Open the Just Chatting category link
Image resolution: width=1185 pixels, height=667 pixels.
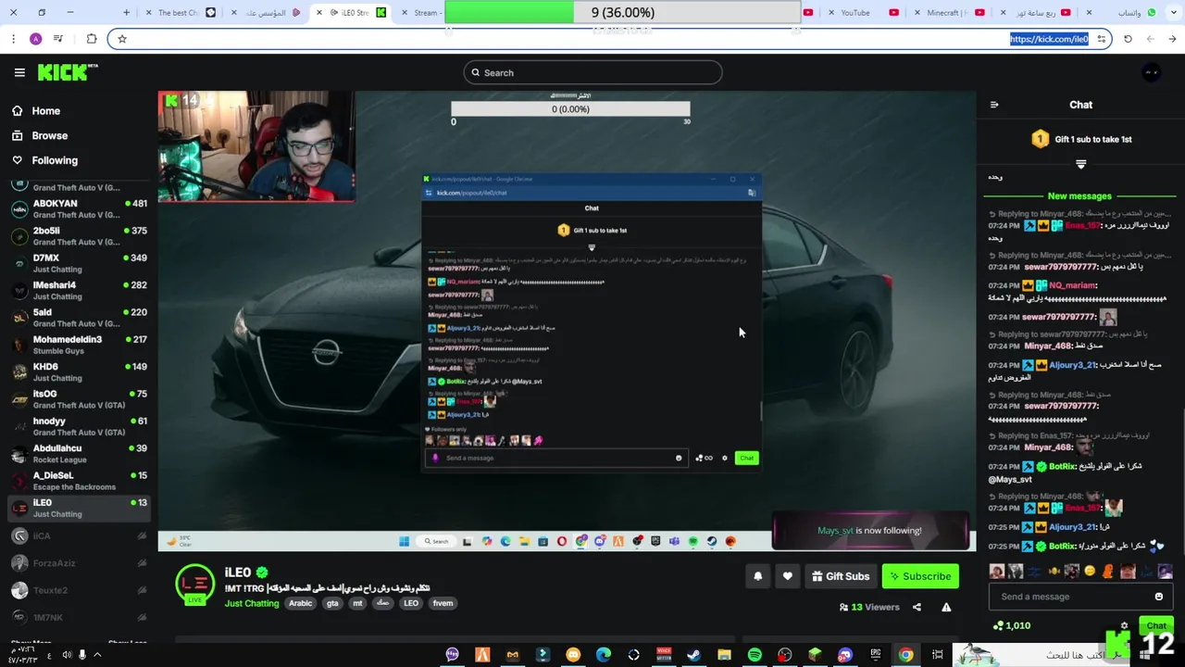252,603
